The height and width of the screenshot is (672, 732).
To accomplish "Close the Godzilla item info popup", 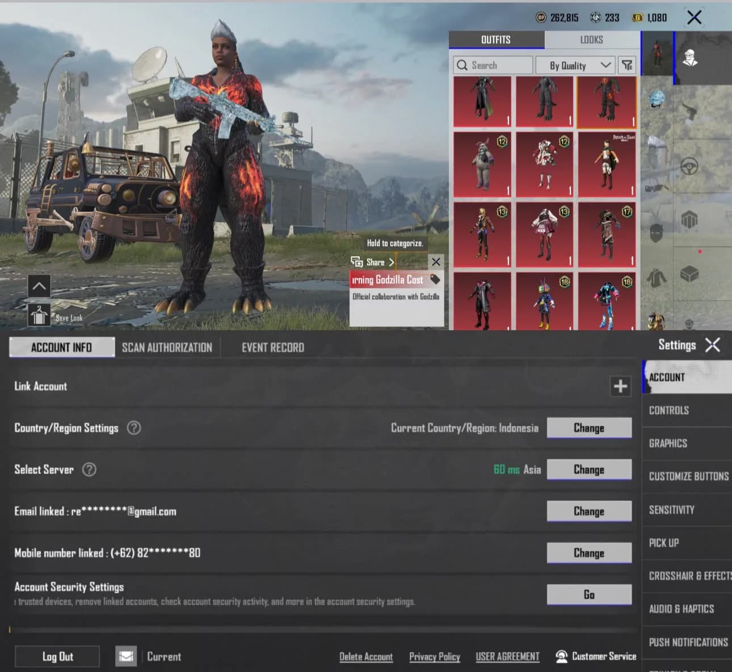I will click(x=436, y=261).
